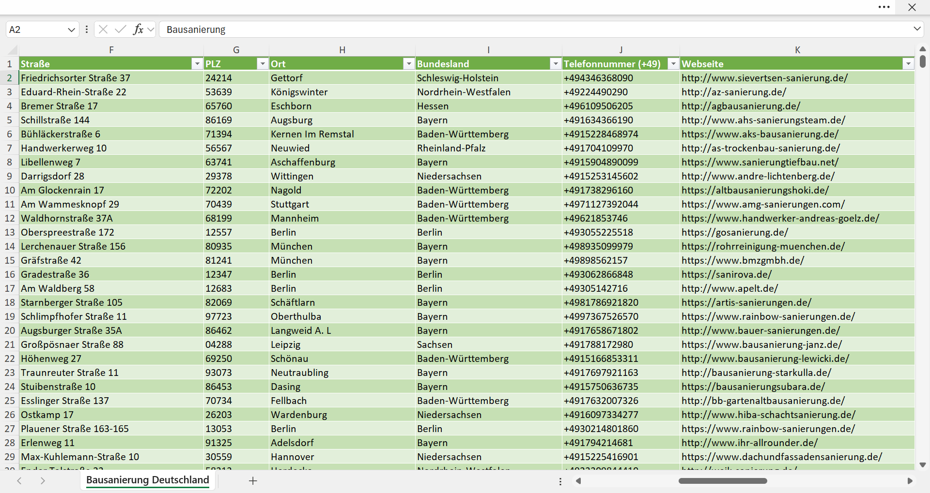Viewport: 930px width, 493px height.
Task: Select the Hannover cell
Action: tap(342, 457)
